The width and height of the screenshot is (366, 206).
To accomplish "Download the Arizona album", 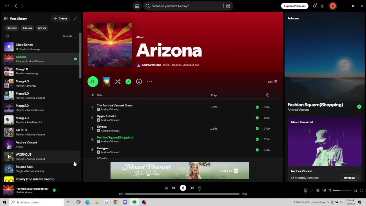I will click(139, 82).
